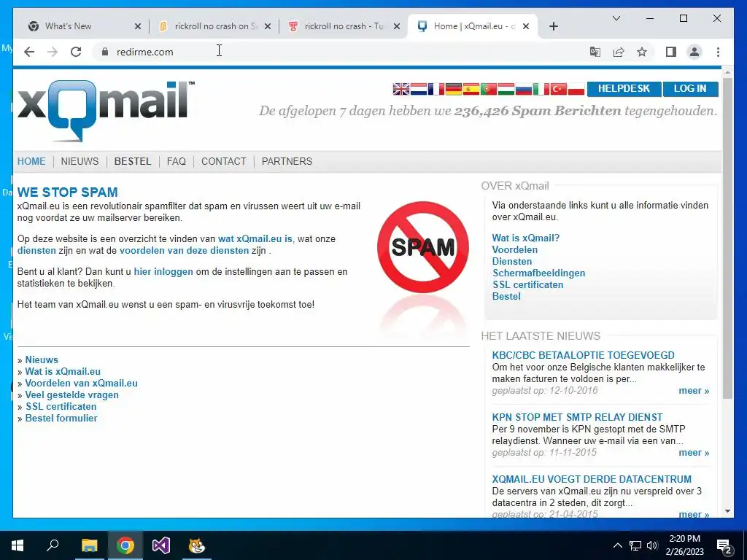
Task: Open 'Bestel formulier' link
Action: (x=61, y=418)
